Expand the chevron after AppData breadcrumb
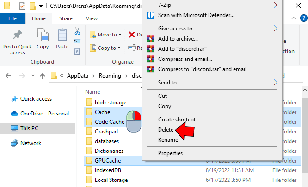Screen dimensions: 308x187 pos(94,76)
